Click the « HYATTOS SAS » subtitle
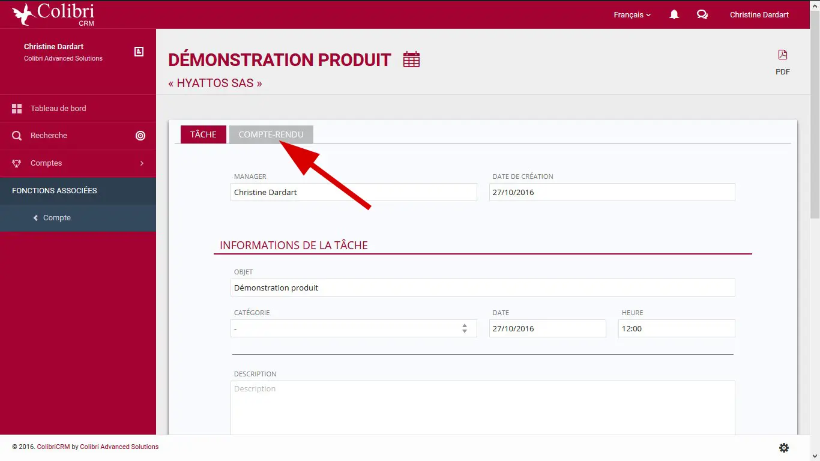Viewport: 820px width, 461px height. [216, 83]
